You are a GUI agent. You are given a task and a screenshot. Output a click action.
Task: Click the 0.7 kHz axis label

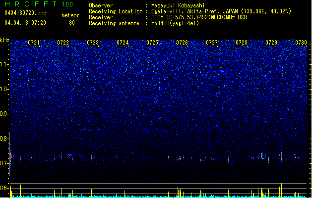coord(4,163)
